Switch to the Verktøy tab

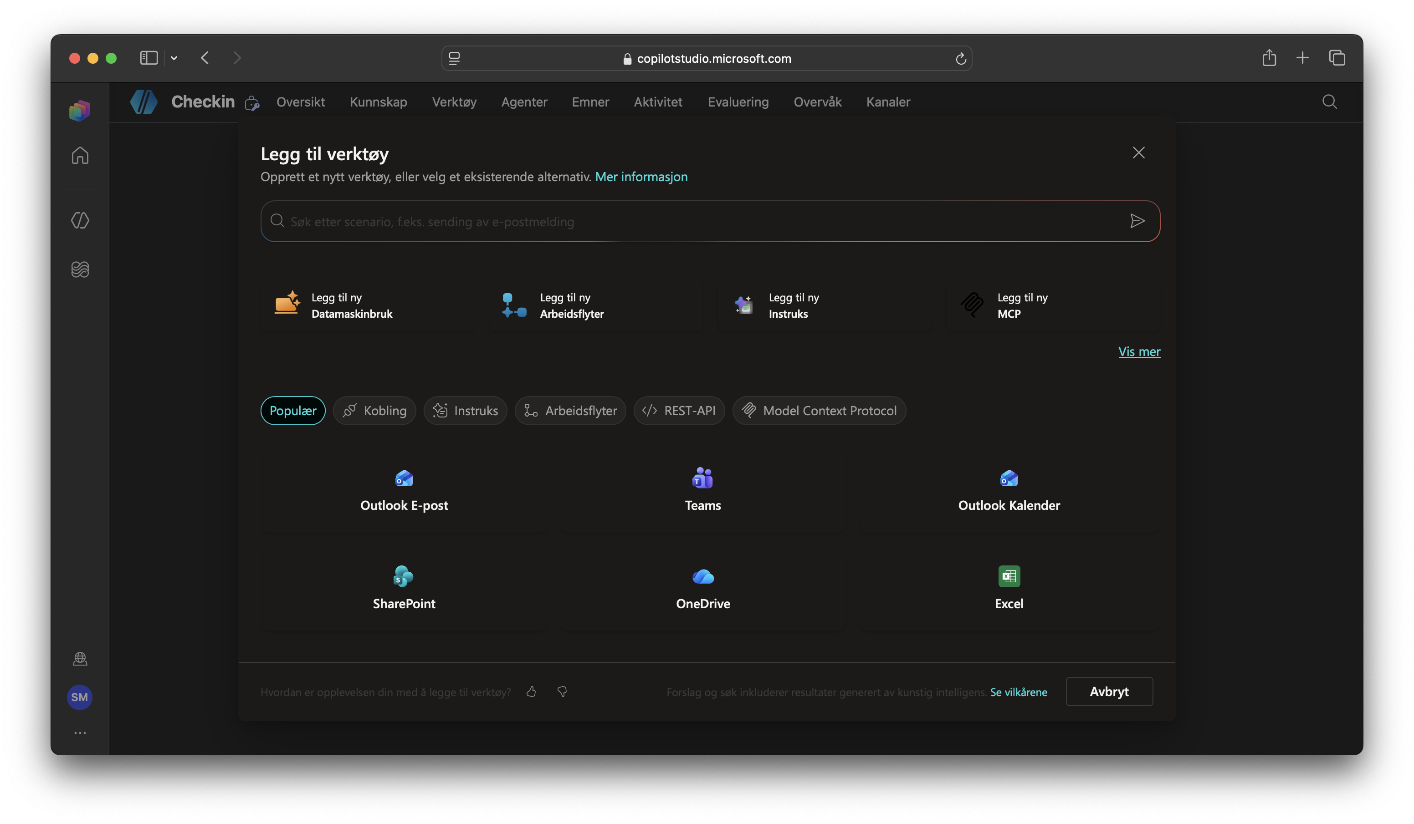pyautogui.click(x=454, y=102)
